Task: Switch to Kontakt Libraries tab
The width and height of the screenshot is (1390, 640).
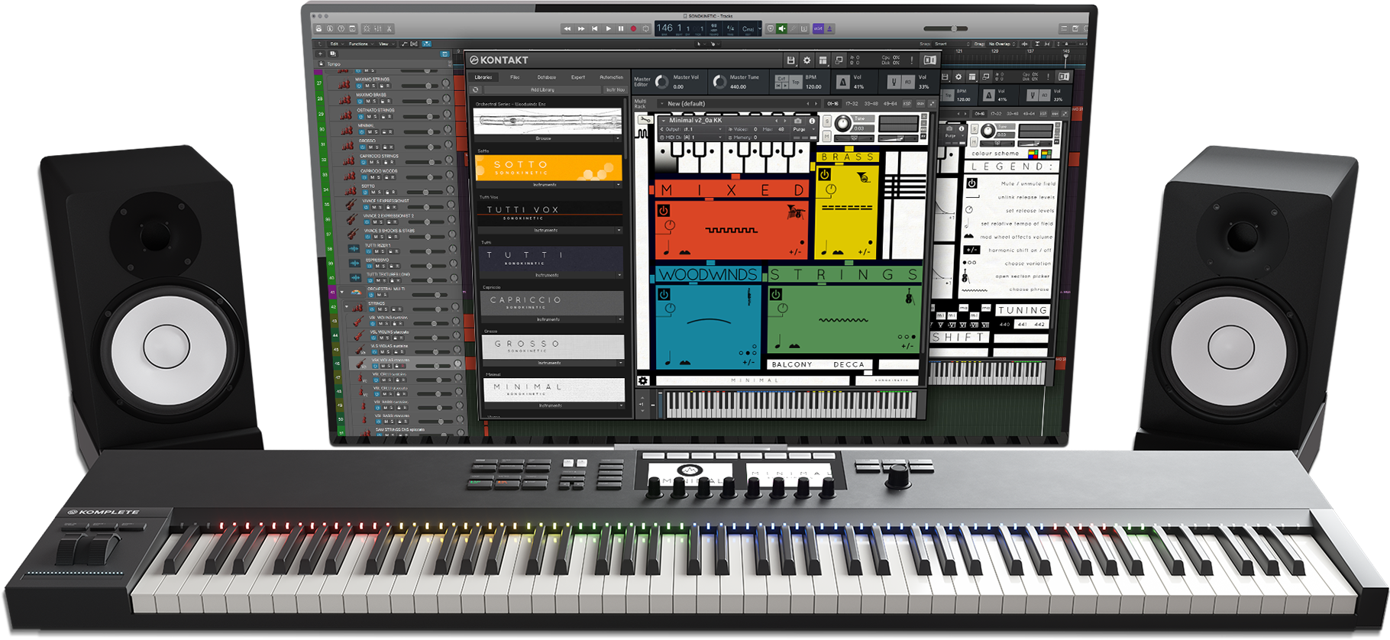Action: click(483, 77)
